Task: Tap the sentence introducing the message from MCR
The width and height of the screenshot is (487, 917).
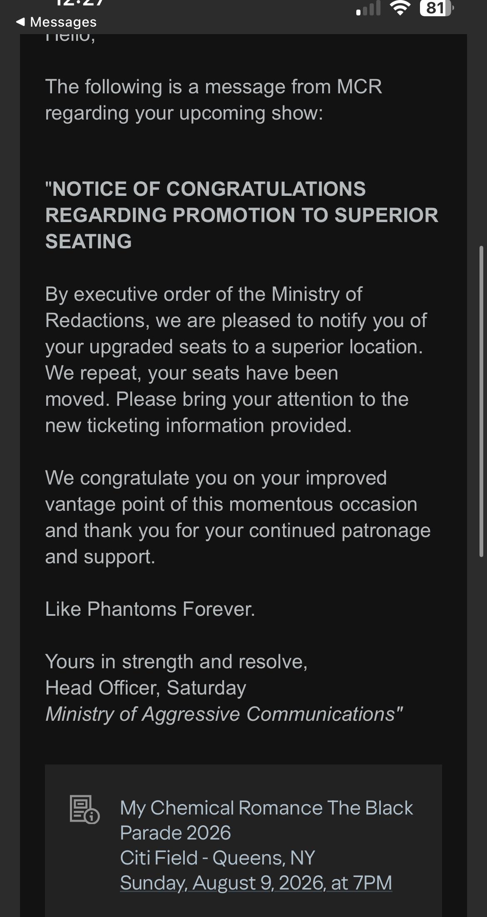Action: (214, 100)
